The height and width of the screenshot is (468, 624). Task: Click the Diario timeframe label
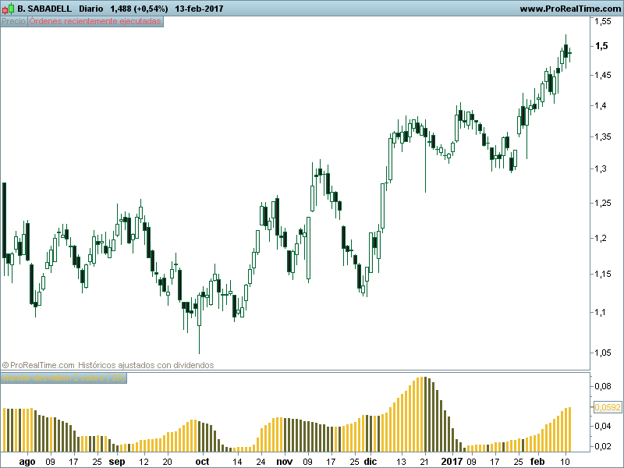point(90,9)
